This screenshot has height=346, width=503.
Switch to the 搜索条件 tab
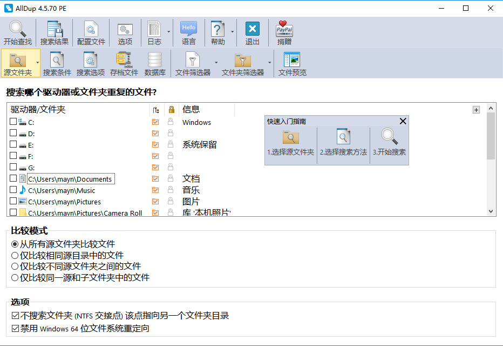click(x=57, y=63)
